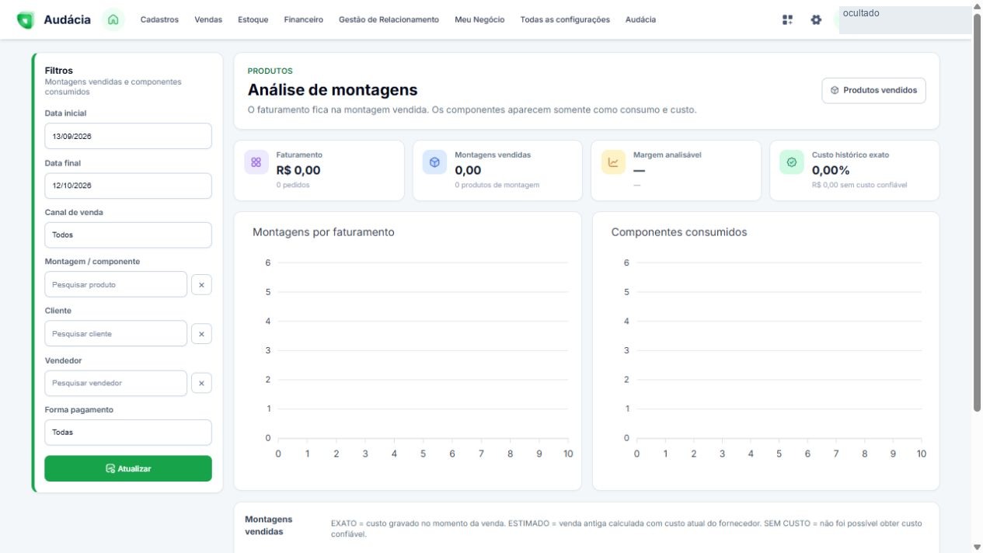Open the Vendas menu
The width and height of the screenshot is (983, 553).
pos(208,20)
